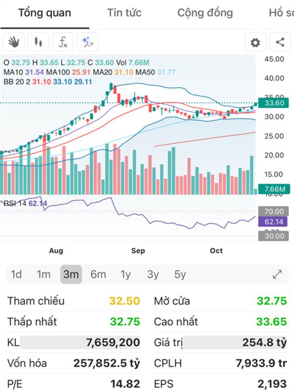Tap the CPLH value 7,933.9 tr

261,363
